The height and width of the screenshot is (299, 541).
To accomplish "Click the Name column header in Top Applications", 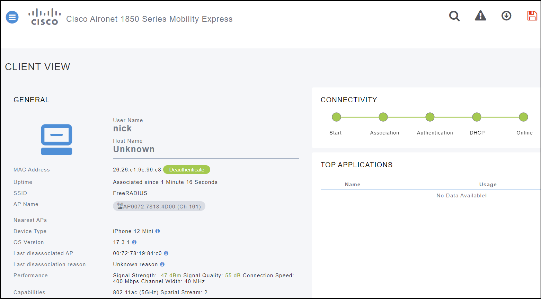I will (353, 185).
